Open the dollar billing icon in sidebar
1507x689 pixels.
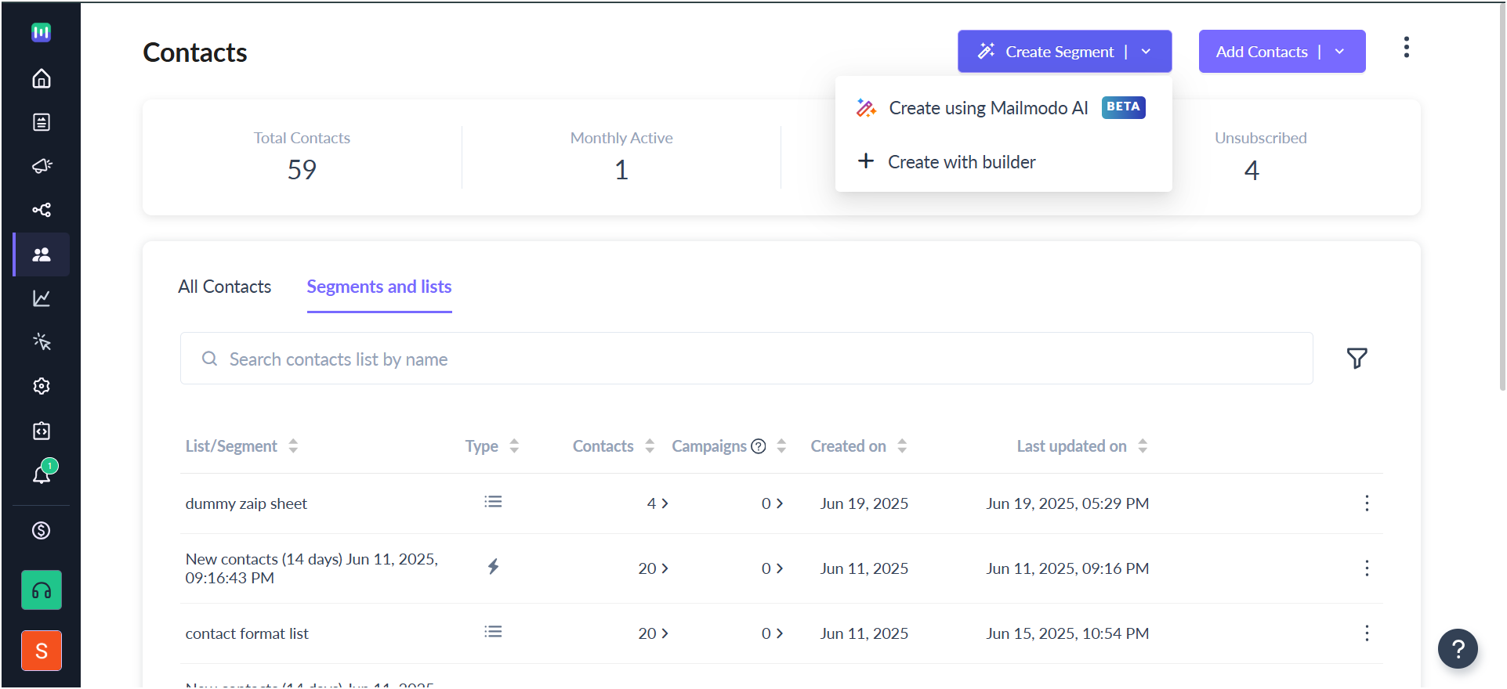[42, 531]
